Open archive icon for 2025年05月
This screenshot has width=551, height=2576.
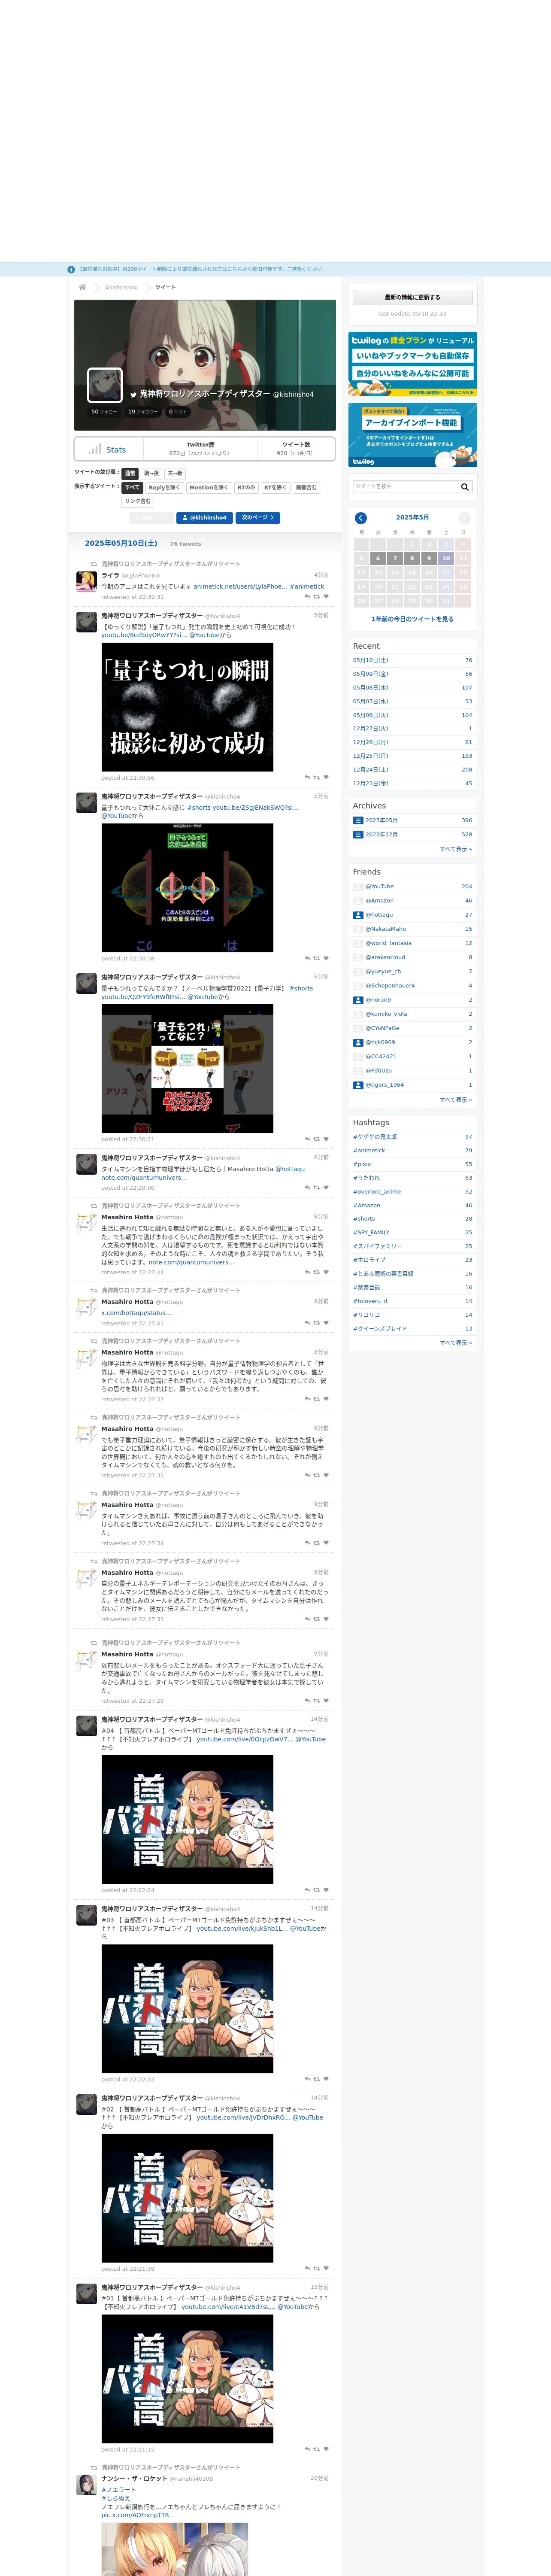(358, 820)
